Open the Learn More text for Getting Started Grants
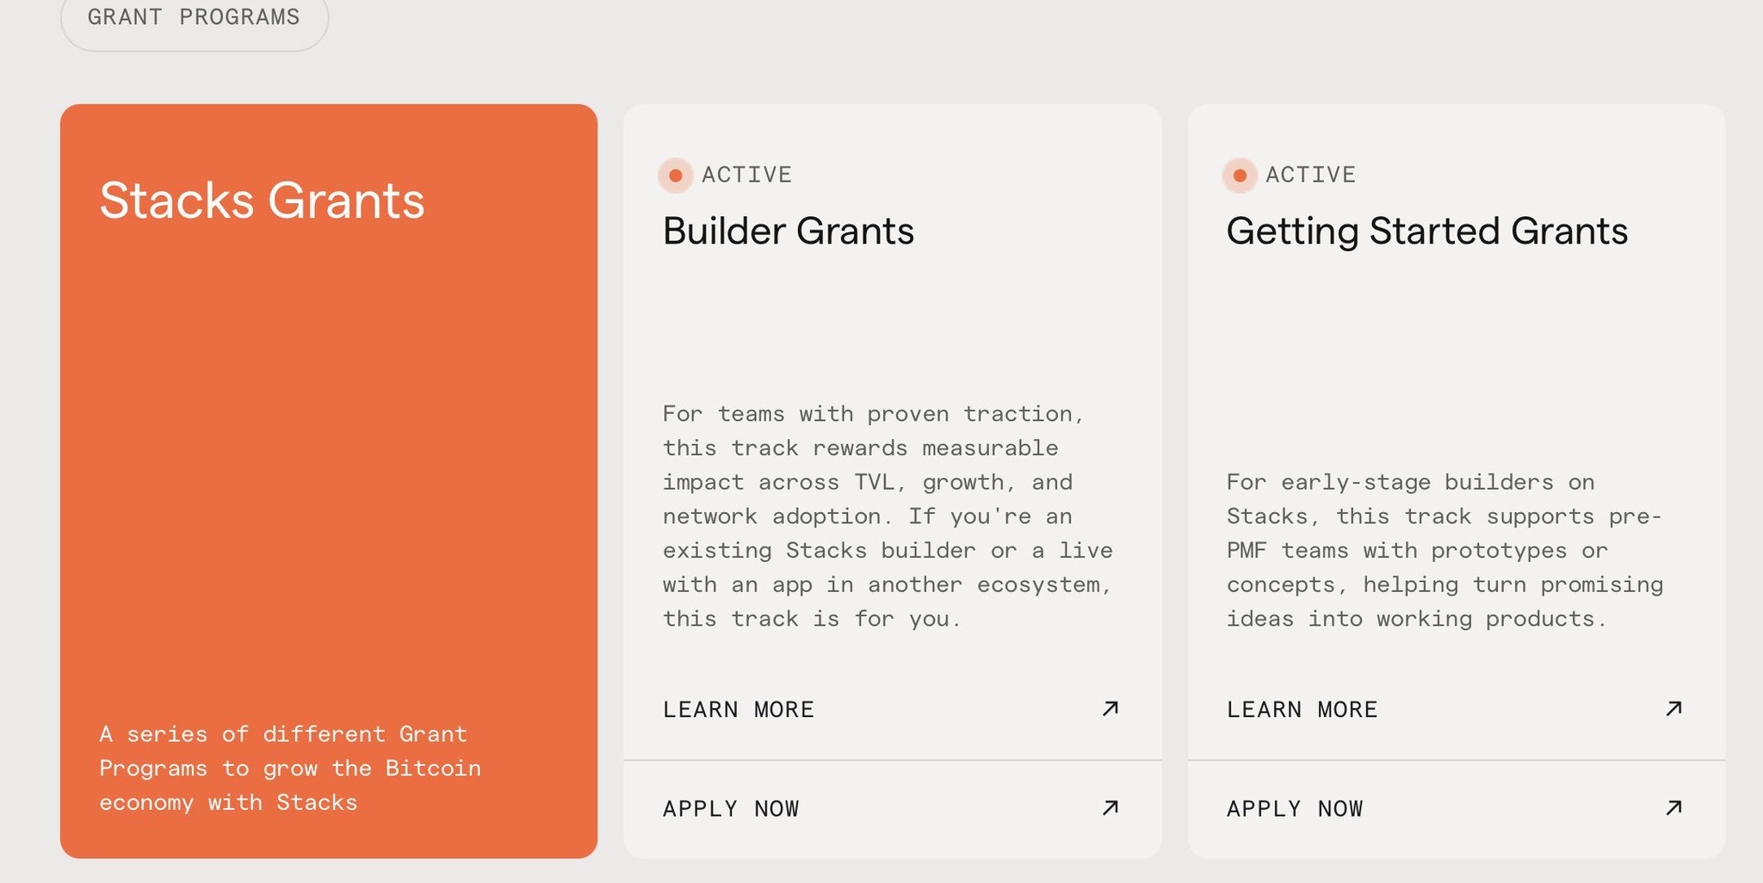The image size is (1763, 883). (x=1302, y=710)
